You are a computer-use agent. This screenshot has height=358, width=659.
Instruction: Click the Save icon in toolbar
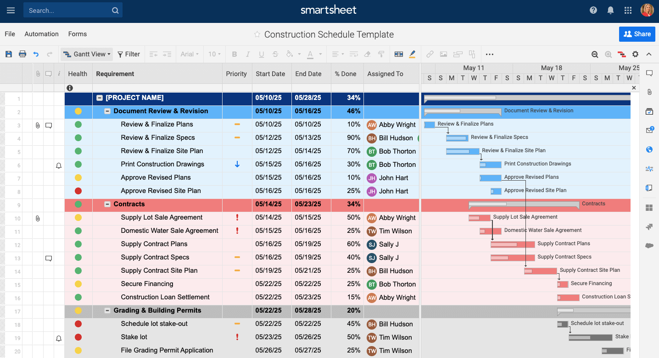(9, 54)
